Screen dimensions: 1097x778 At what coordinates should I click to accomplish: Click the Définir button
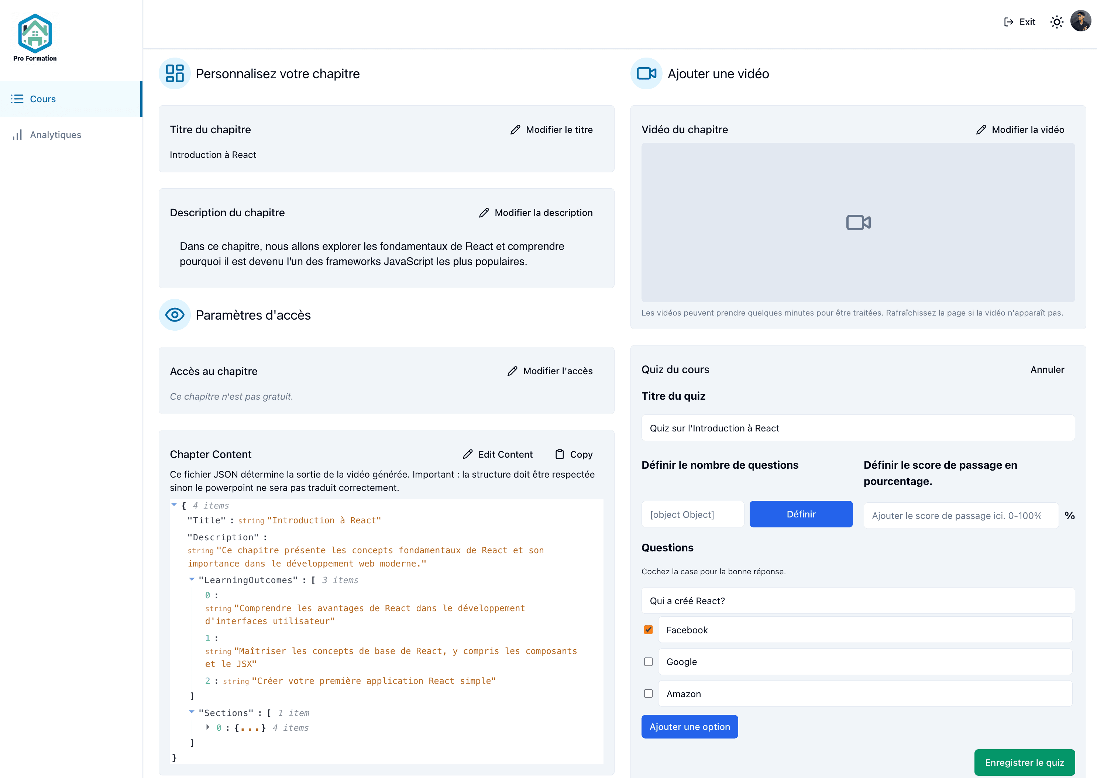point(801,514)
